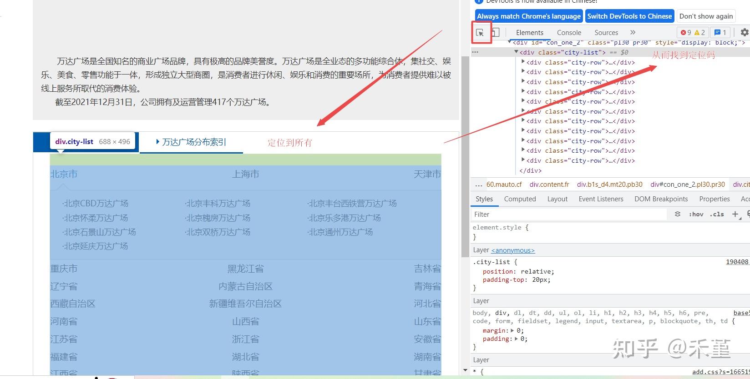Open the Properties tab
Image resolution: width=750 pixels, height=379 pixels.
tap(715, 199)
